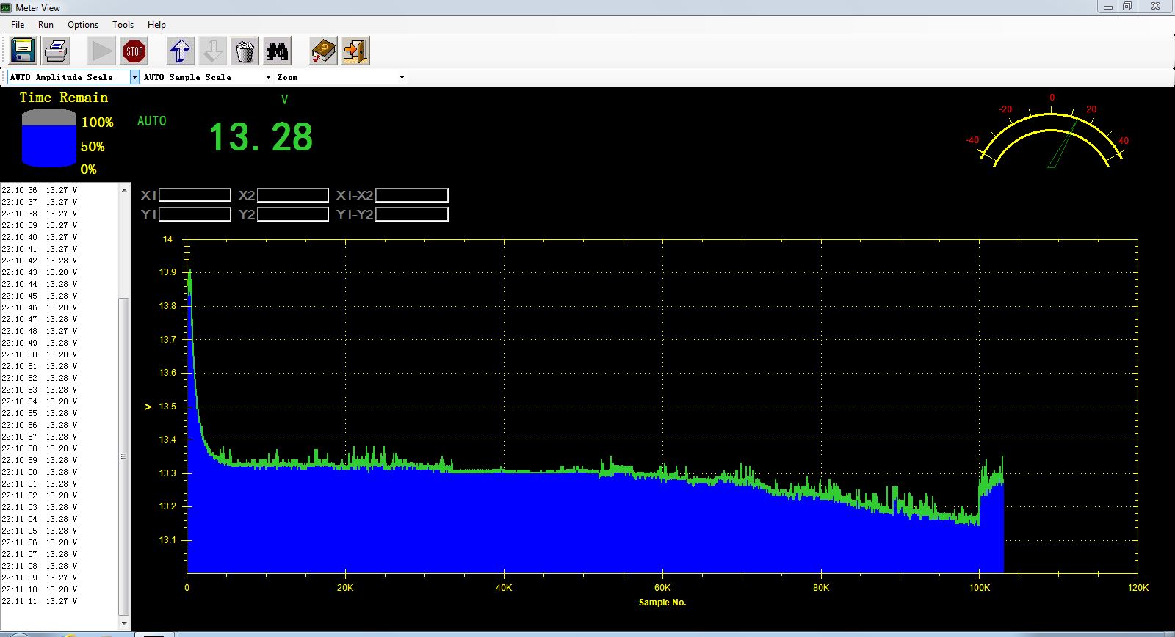Select the log entry at 22:10:48
The width and height of the screenshot is (1175, 637).
[40, 331]
